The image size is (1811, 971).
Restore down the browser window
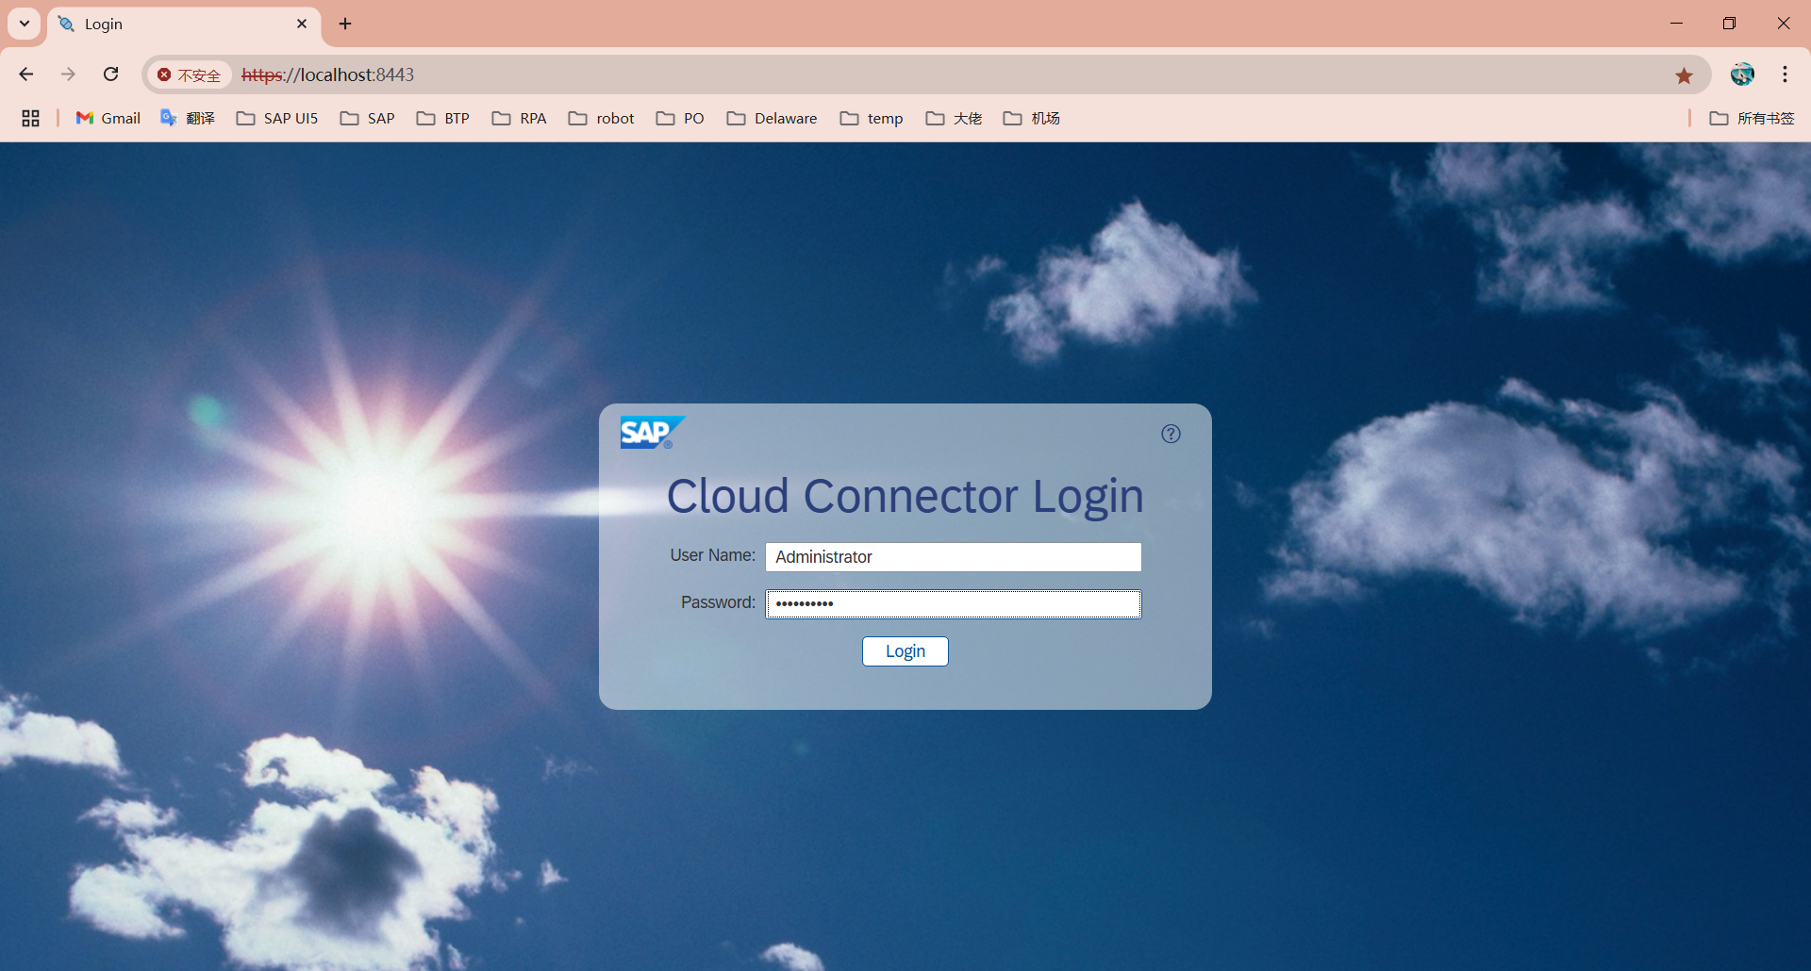(1729, 24)
